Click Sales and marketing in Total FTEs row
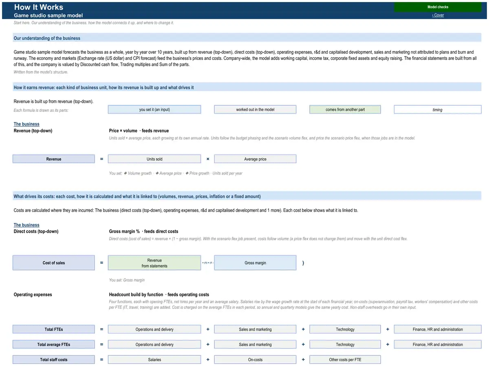Viewport: 489px width, 366px height. point(256,329)
